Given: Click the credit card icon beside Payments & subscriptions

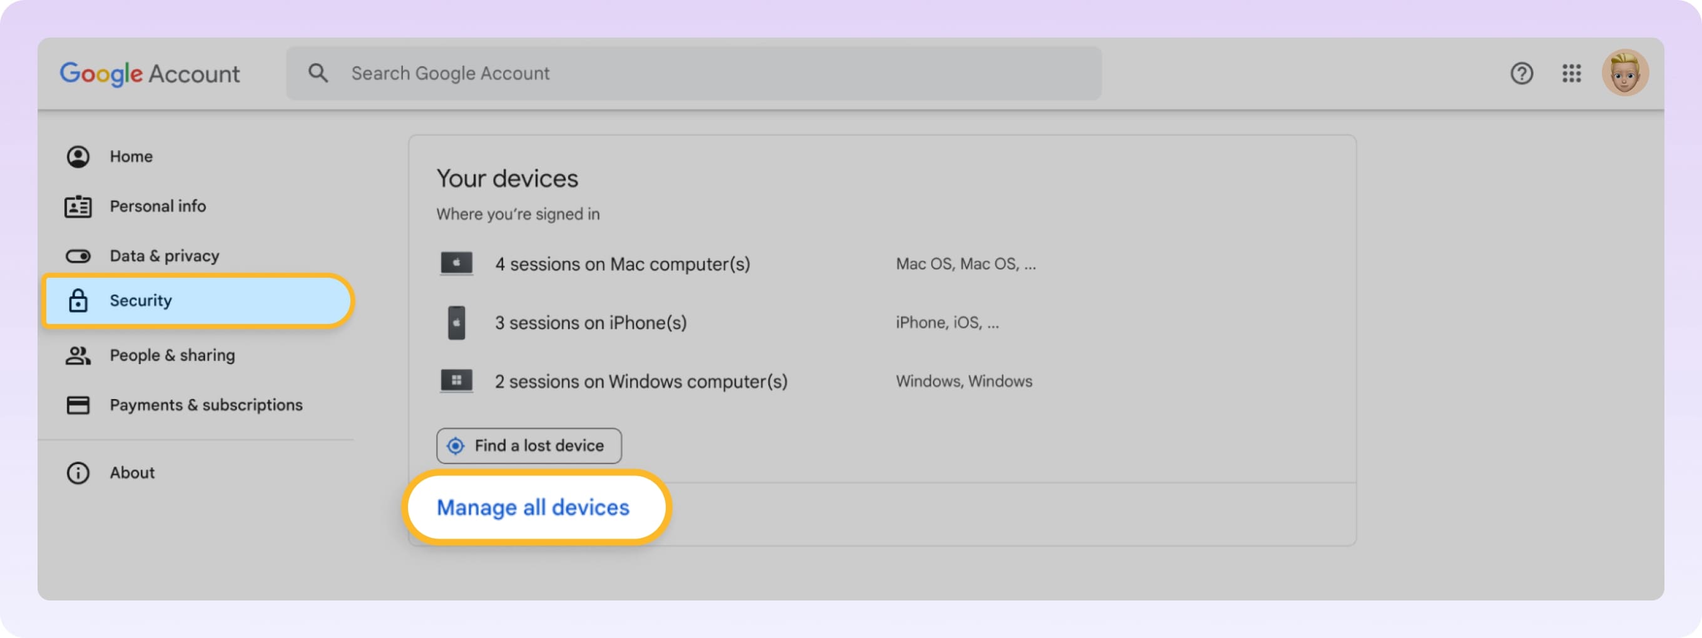Looking at the screenshot, I should pos(78,405).
